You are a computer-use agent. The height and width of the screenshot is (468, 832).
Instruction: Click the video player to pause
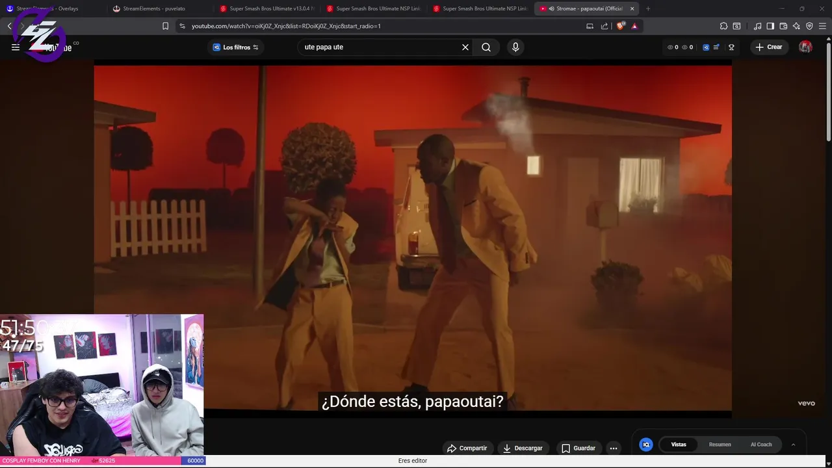(x=413, y=238)
